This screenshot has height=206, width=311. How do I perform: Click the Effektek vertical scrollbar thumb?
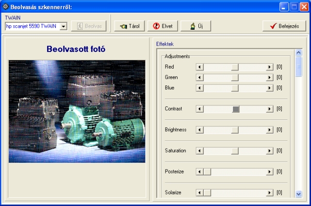coord(298,67)
